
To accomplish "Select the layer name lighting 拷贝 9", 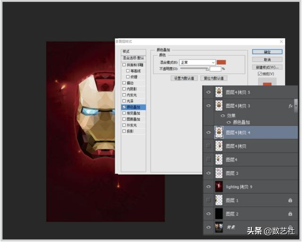I will [x=239, y=187].
